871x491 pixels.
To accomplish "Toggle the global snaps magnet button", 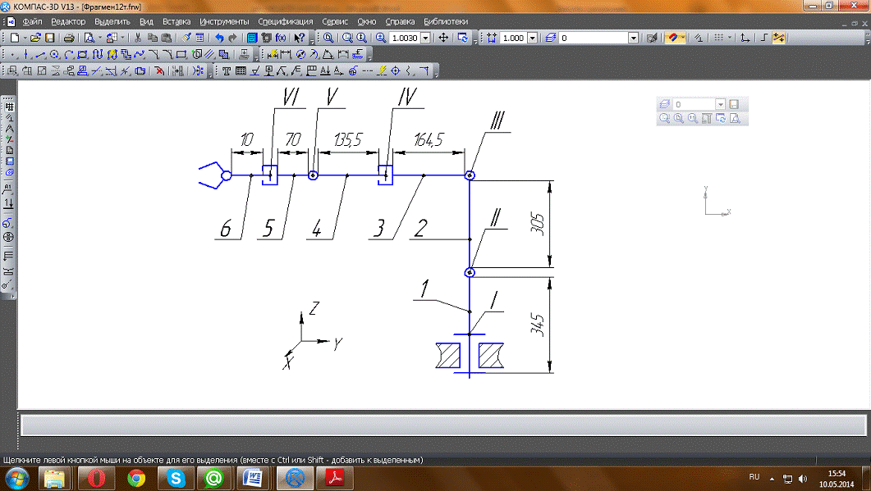I will coord(672,38).
